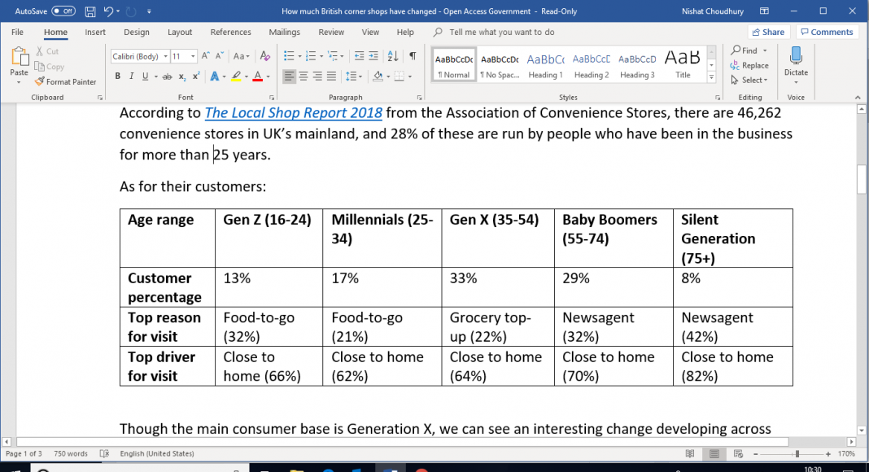Switch to the Insert tab

click(94, 32)
